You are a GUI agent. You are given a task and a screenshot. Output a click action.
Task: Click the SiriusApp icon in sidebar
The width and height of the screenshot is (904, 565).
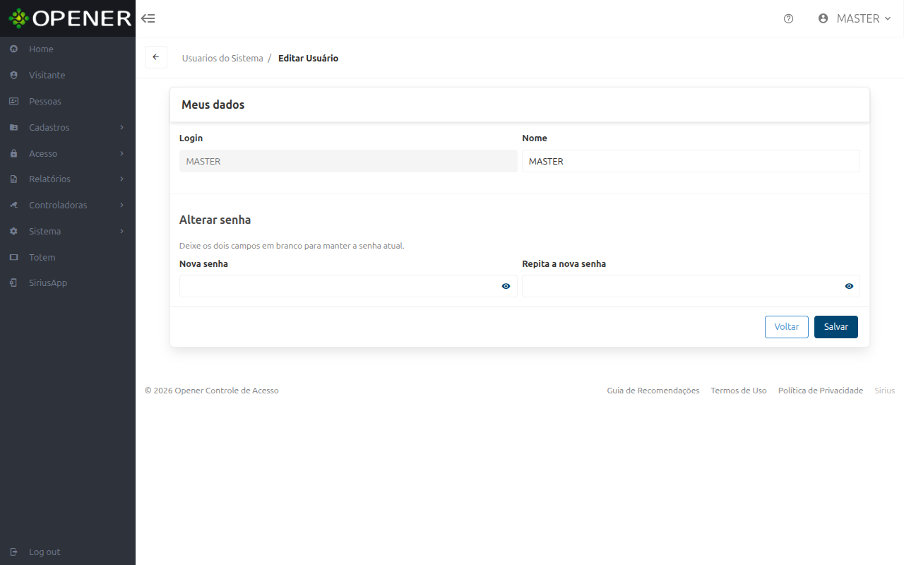tap(13, 282)
